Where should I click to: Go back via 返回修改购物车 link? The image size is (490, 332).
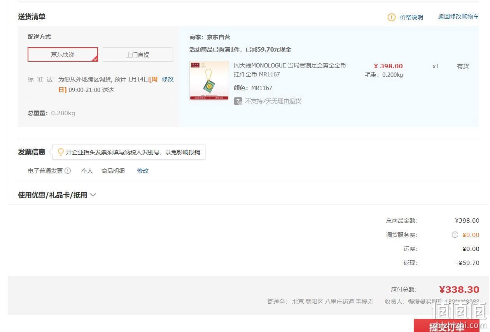[458, 17]
